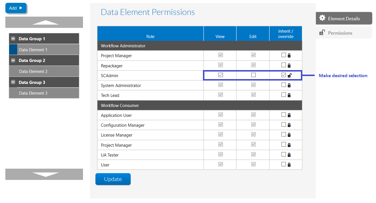Screen dimensions: 376x203
Task: Collapse Data Group 1 using its minus icon
Action: (x=13, y=39)
